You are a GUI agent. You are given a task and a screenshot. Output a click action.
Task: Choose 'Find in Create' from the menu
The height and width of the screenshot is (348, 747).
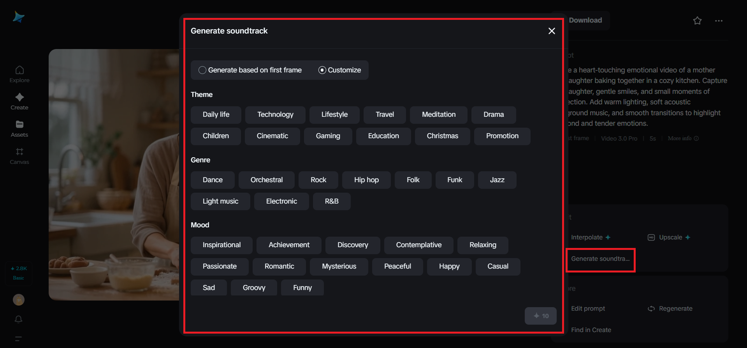(x=591, y=330)
